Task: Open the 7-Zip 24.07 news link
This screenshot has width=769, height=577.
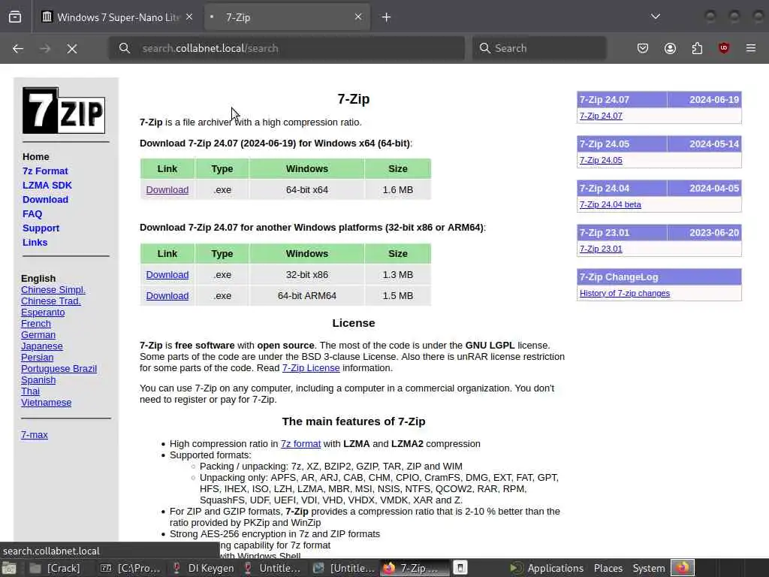Action: pos(601,116)
